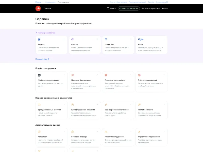Image resolution: width=203 pixels, height=152 pixels.
Task: Open the Talantix card title
Action: pos(41,45)
